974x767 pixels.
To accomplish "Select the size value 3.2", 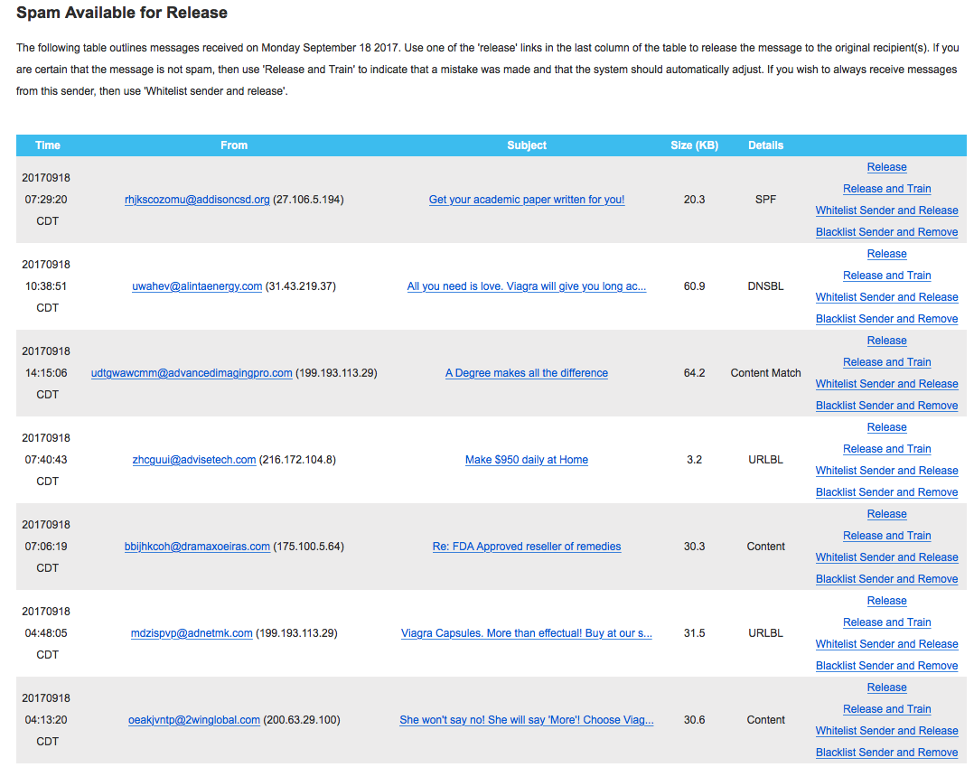I will pyautogui.click(x=695, y=460).
